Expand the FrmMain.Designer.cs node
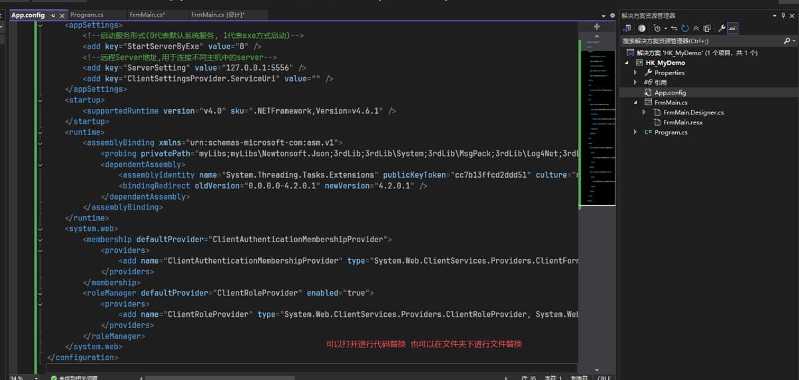This screenshot has width=799, height=380. 645,112
